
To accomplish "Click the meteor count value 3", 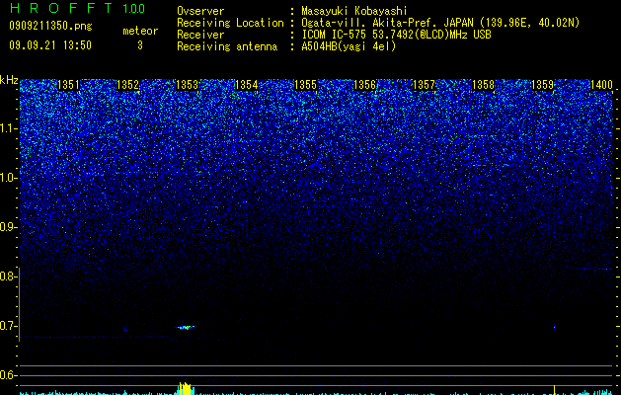I will (x=140, y=45).
